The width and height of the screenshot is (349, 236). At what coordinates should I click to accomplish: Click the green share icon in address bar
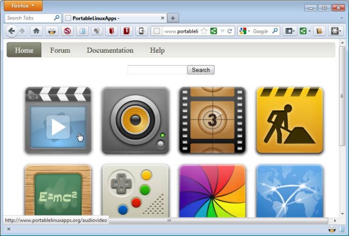coord(214,31)
